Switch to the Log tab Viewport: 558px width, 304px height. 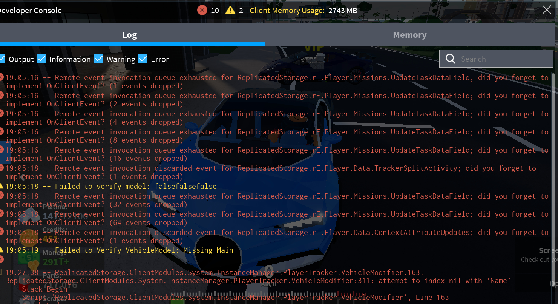pyautogui.click(x=129, y=35)
